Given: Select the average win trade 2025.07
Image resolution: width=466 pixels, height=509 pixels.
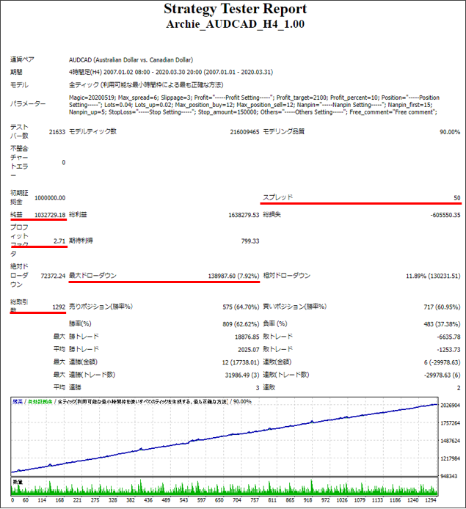Looking at the screenshot, I should 249,350.
